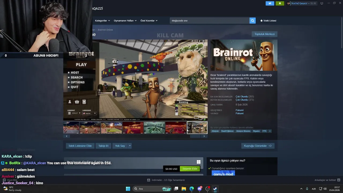Click thumbnail strip scrollbar handle
This screenshot has width=343, height=193.
(x=195, y=136)
